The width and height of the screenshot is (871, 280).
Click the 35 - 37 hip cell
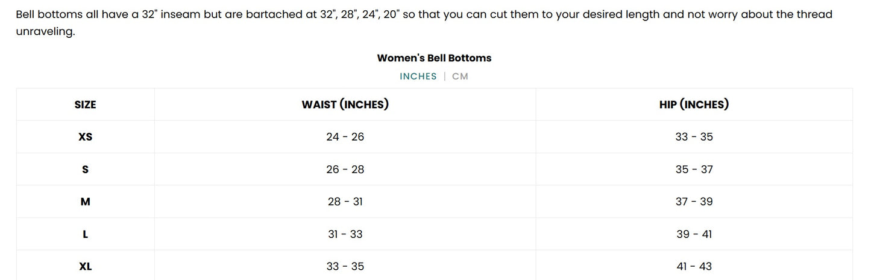694,169
